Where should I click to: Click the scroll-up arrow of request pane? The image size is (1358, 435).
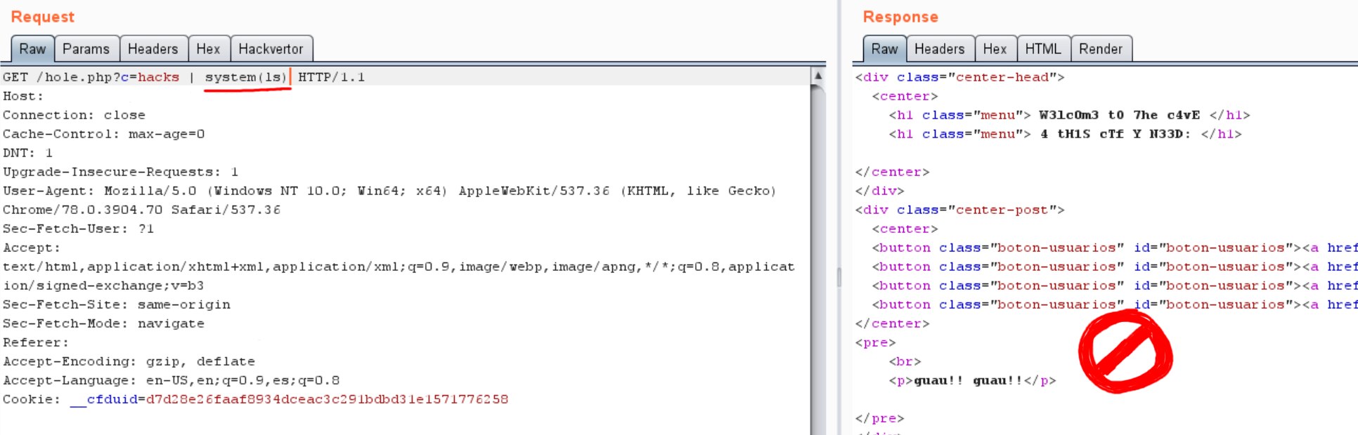817,76
